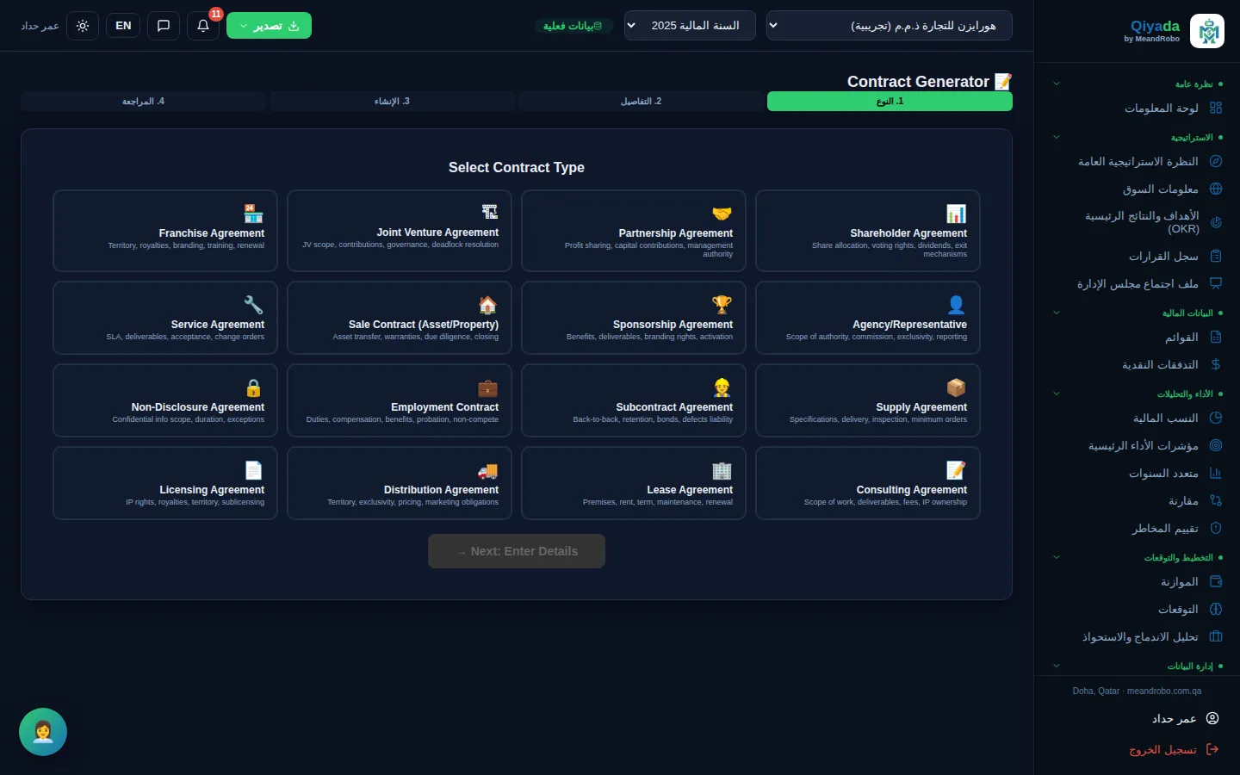Go to step 3 الإنشاء tab
The image size is (1240, 775).
(392, 102)
